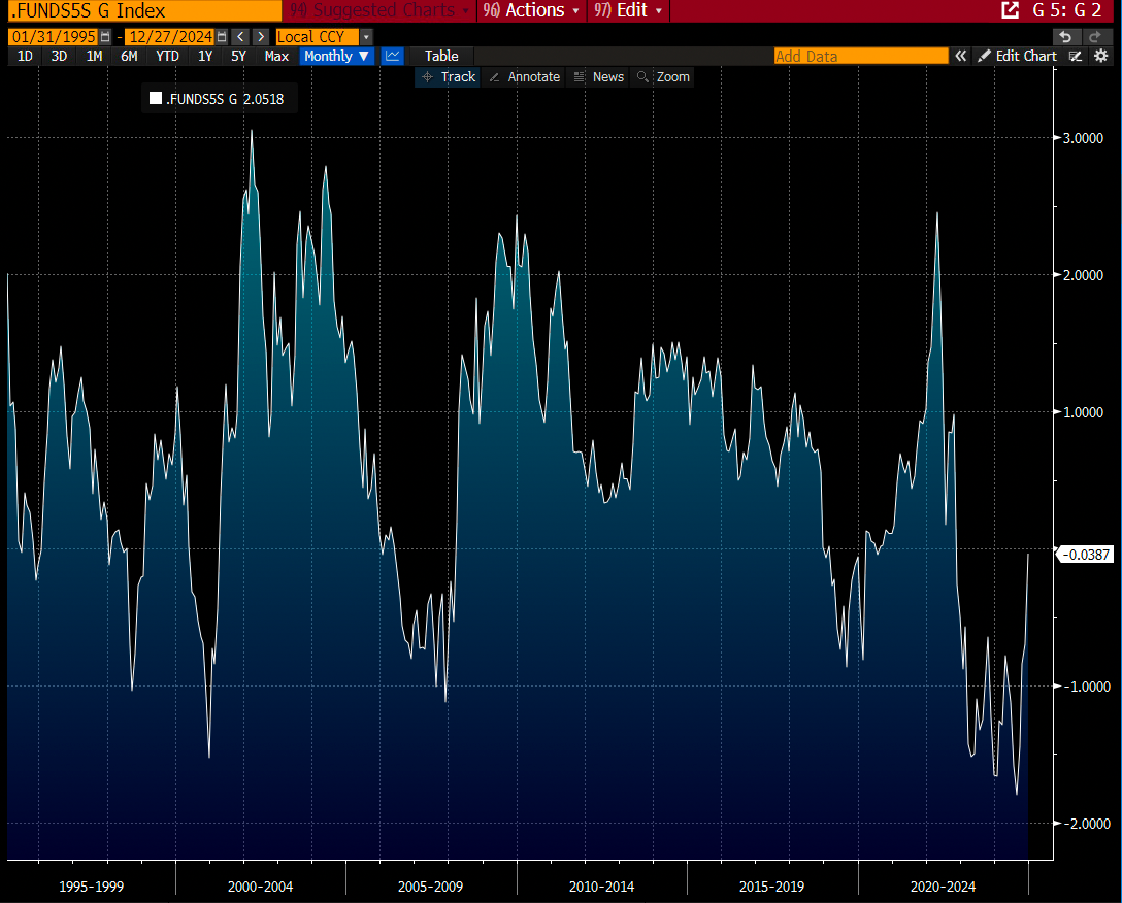Click the line chart view icon
Image resolution: width=1122 pixels, height=903 pixels.
(392, 56)
